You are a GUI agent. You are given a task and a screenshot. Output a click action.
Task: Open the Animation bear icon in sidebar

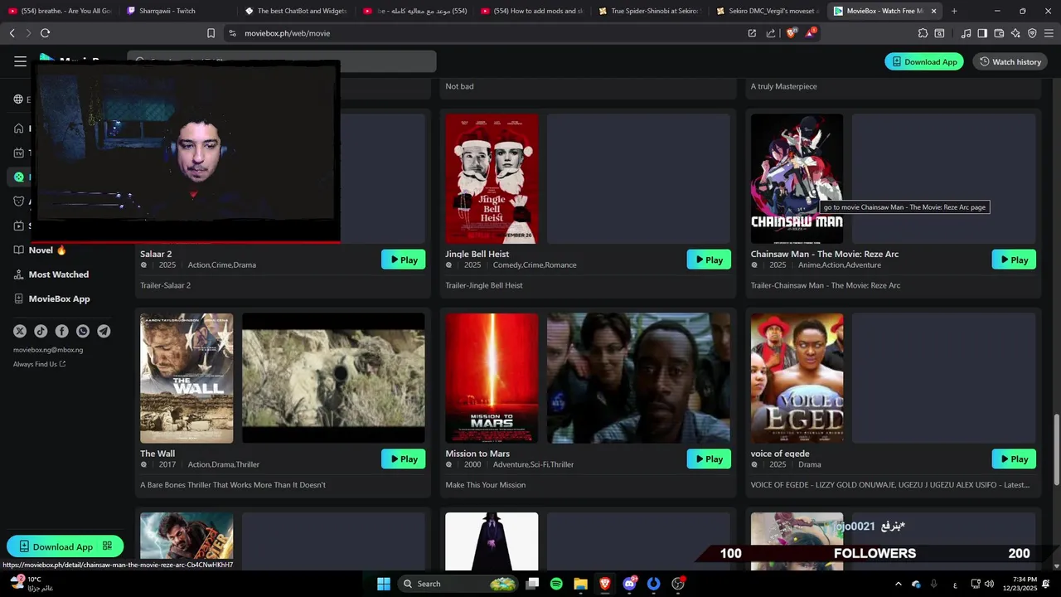18,201
